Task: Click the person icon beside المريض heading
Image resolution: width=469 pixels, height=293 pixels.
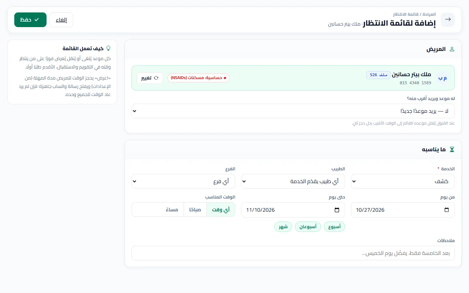Action: click(452, 49)
